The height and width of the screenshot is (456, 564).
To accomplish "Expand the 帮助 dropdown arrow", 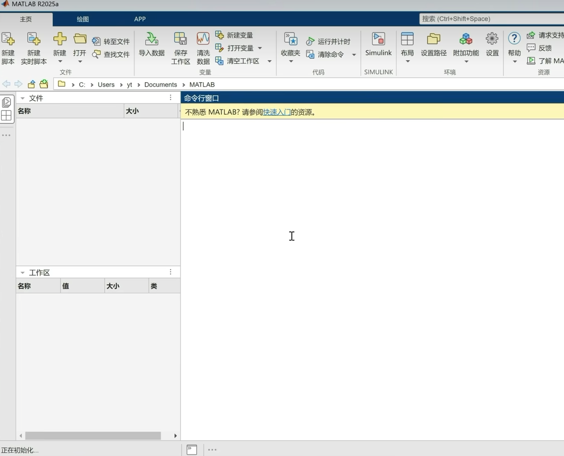I will 515,61.
